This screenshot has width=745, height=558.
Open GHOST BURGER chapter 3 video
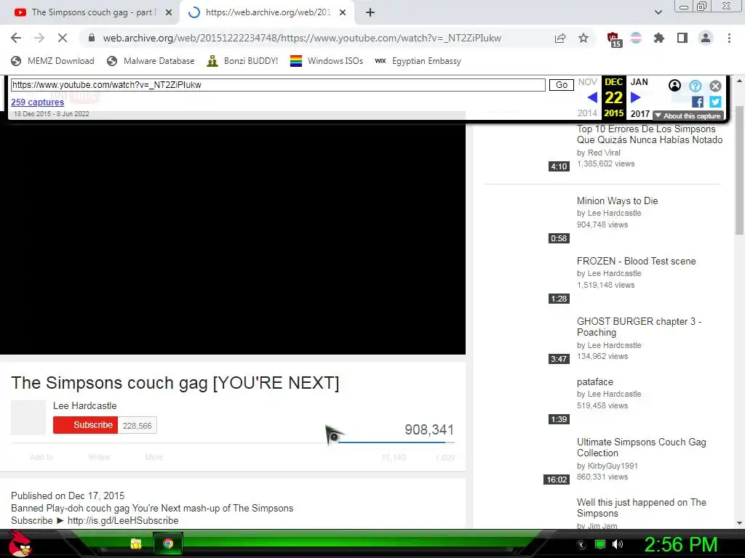coord(639,327)
